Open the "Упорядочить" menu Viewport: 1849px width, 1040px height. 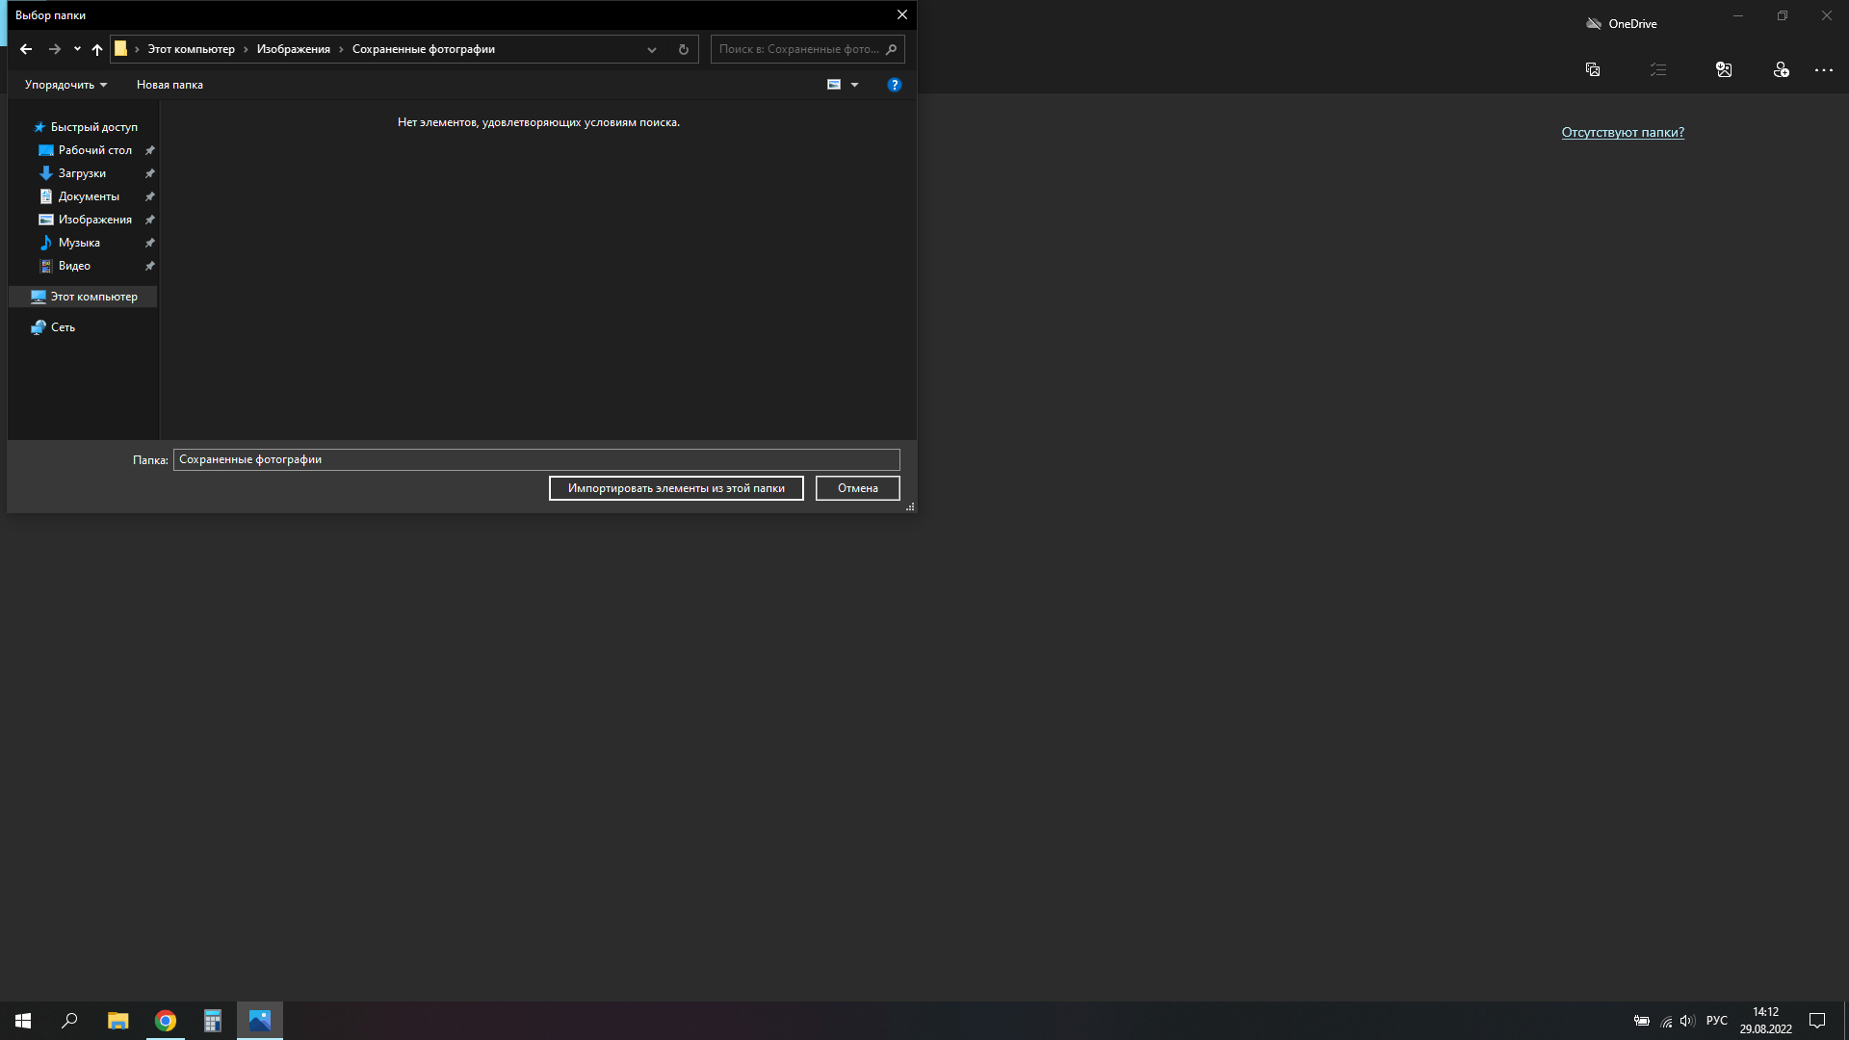tap(65, 85)
